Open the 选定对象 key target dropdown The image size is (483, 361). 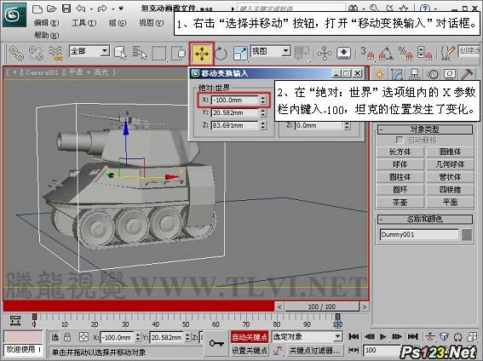[x=307, y=336]
